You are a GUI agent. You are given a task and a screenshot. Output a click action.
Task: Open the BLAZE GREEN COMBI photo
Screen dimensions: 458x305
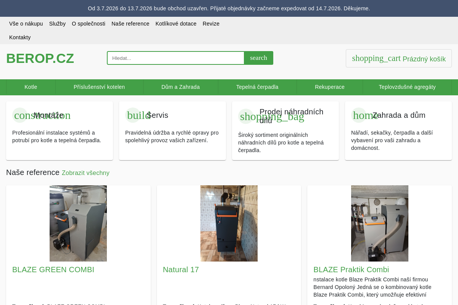click(78, 223)
